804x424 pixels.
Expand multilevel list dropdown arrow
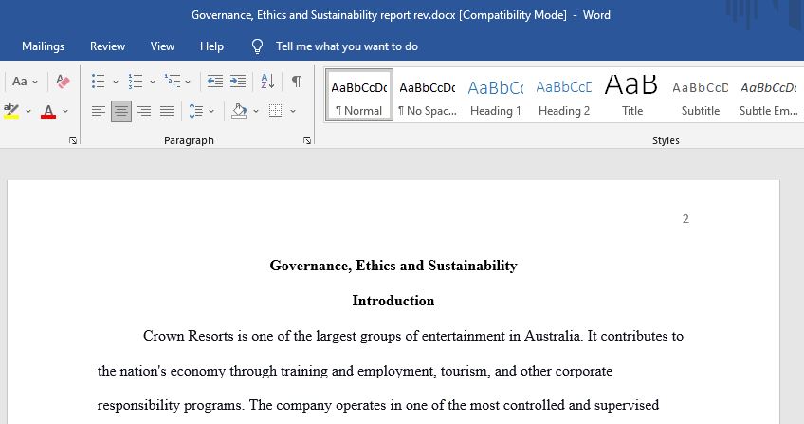click(188, 82)
